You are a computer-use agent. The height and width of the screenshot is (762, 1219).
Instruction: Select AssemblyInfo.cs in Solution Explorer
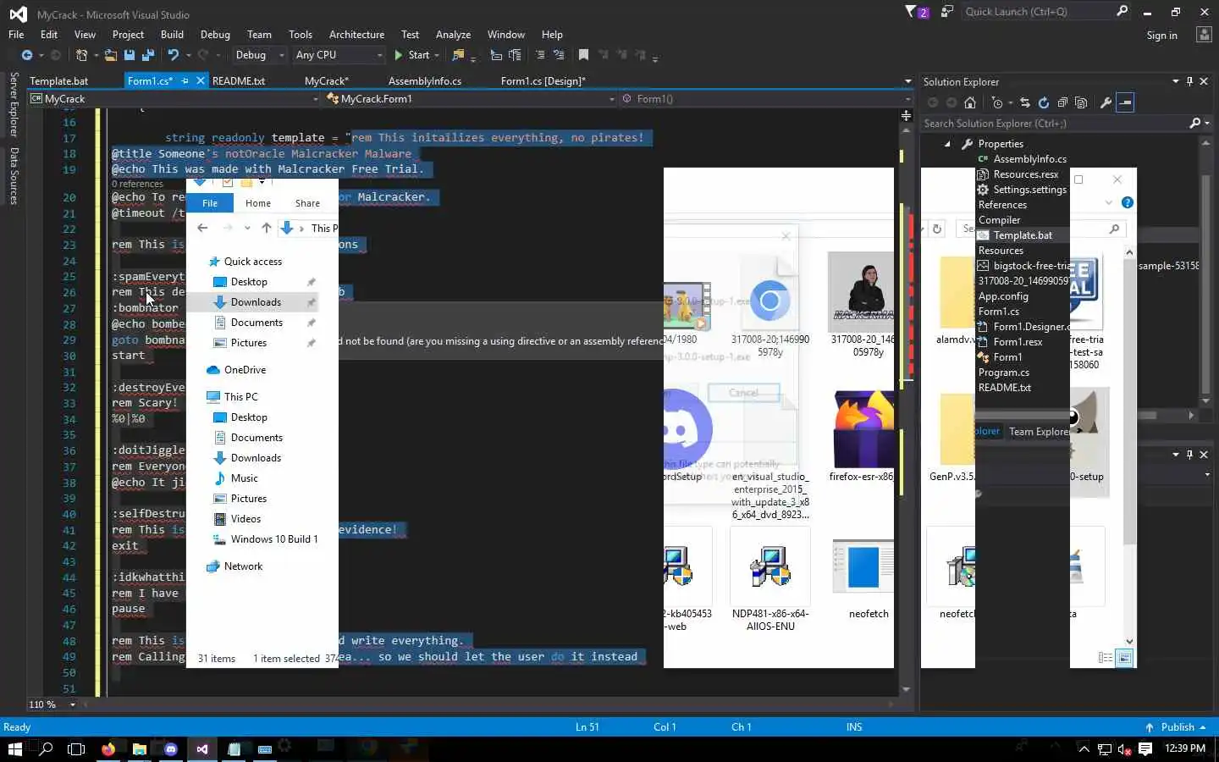tap(1029, 159)
